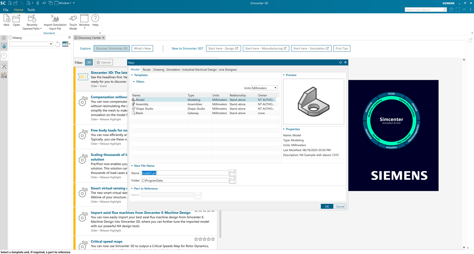Image resolution: width=474 pixels, height=254 pixels.
Task: Open the Units Millimeters dropdown
Action: pos(264,88)
